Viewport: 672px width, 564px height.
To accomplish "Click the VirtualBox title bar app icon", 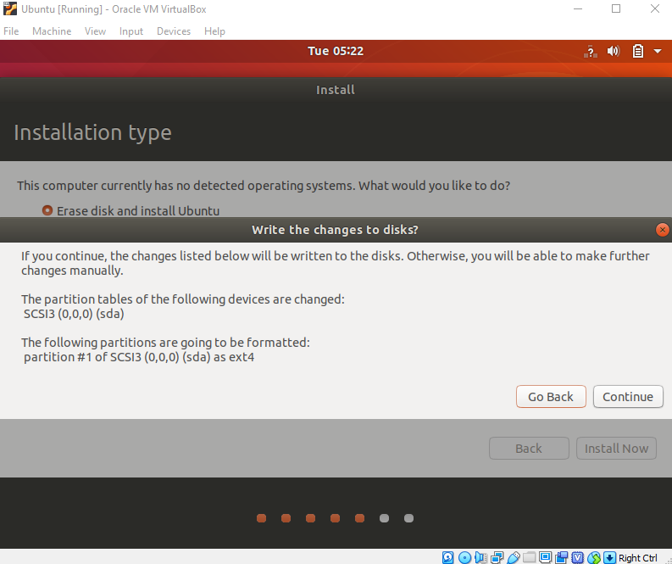I will click(x=10, y=8).
